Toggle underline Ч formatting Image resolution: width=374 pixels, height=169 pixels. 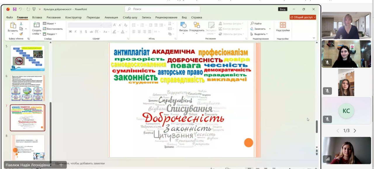coord(81,32)
